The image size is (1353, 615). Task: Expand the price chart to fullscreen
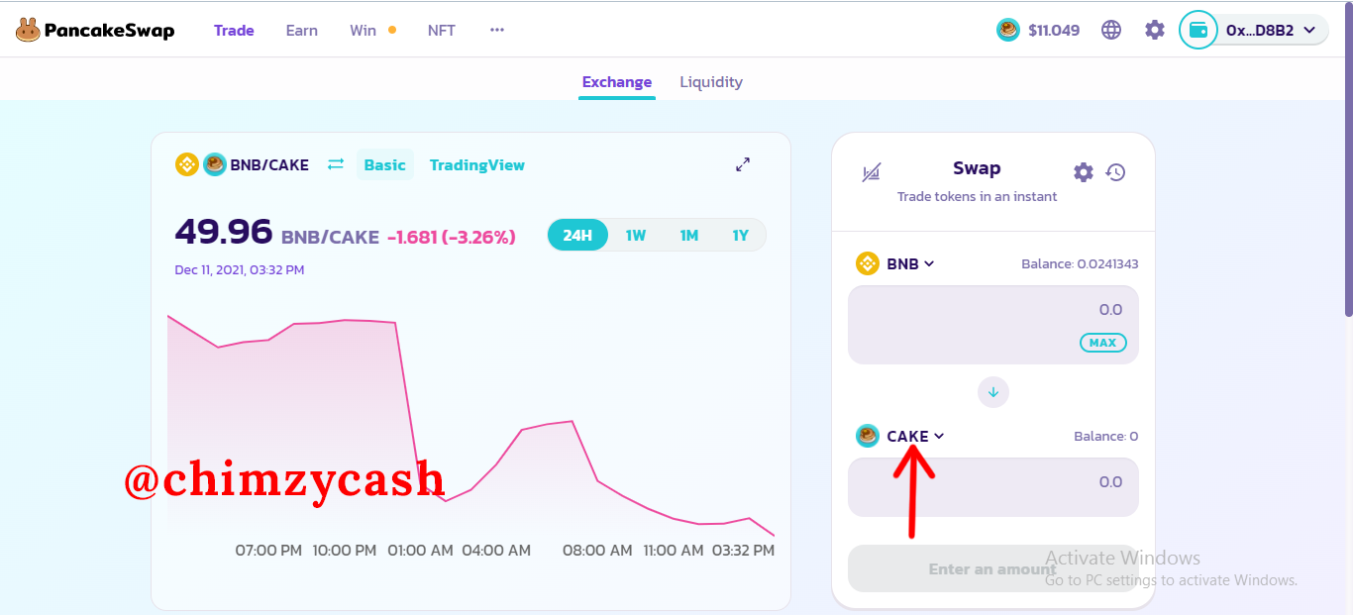pos(743,164)
